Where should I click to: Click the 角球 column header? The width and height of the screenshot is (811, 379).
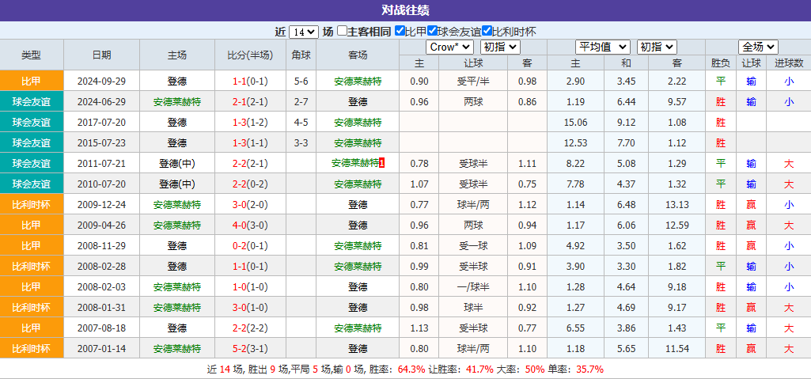[x=301, y=55]
